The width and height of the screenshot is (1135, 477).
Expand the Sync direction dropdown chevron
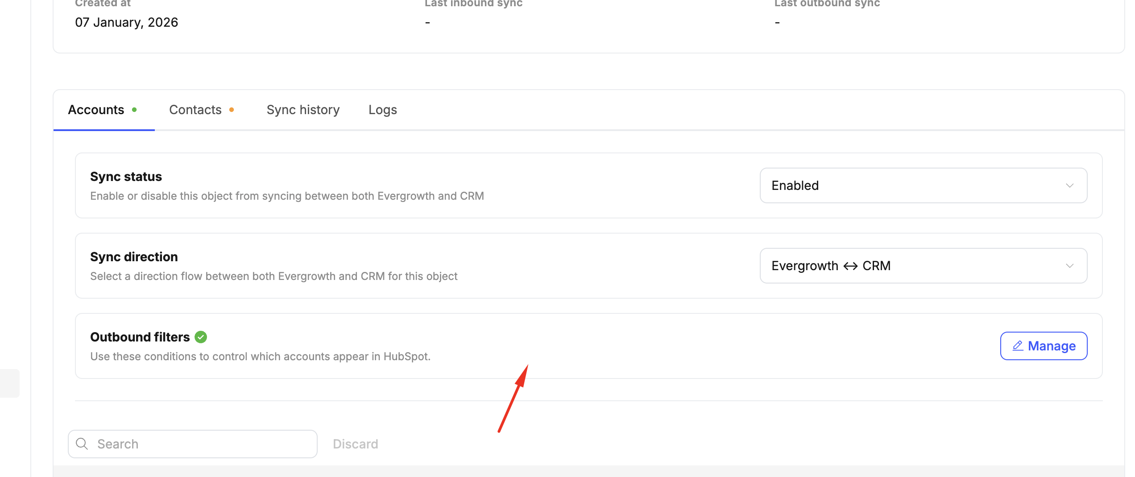coord(1069,266)
